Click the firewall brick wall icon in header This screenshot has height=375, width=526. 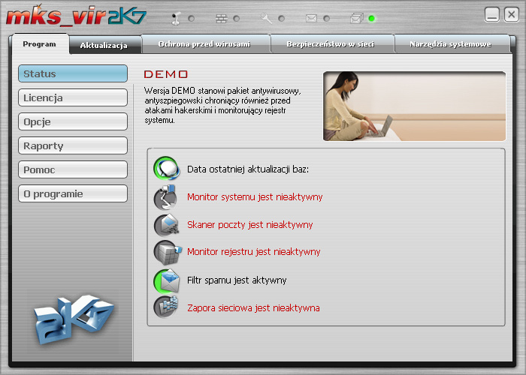(x=222, y=19)
